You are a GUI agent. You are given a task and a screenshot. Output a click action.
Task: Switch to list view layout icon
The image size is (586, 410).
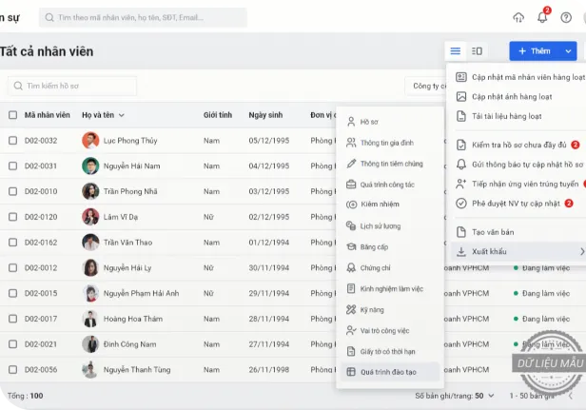(456, 50)
